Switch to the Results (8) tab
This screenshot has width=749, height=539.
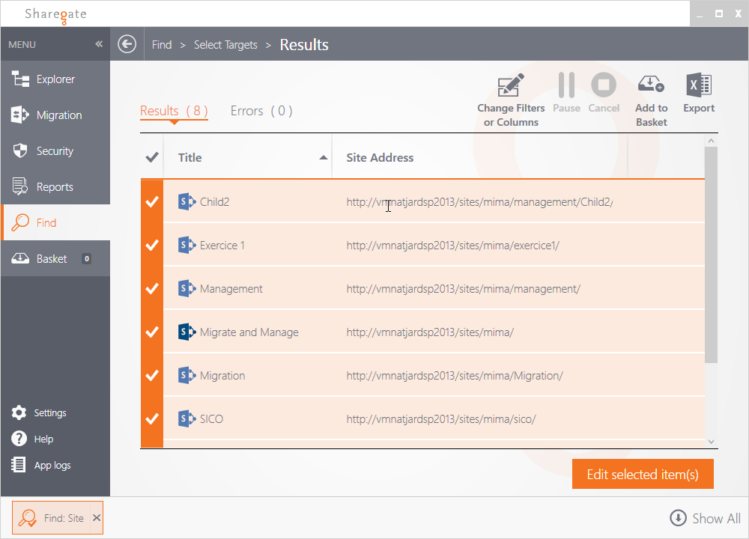[174, 111]
